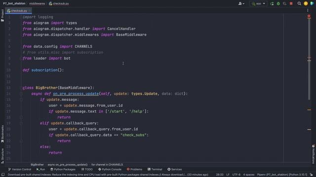Open the Run tool window tab
This screenshot has width=316, height=177.
click(x=40, y=169)
